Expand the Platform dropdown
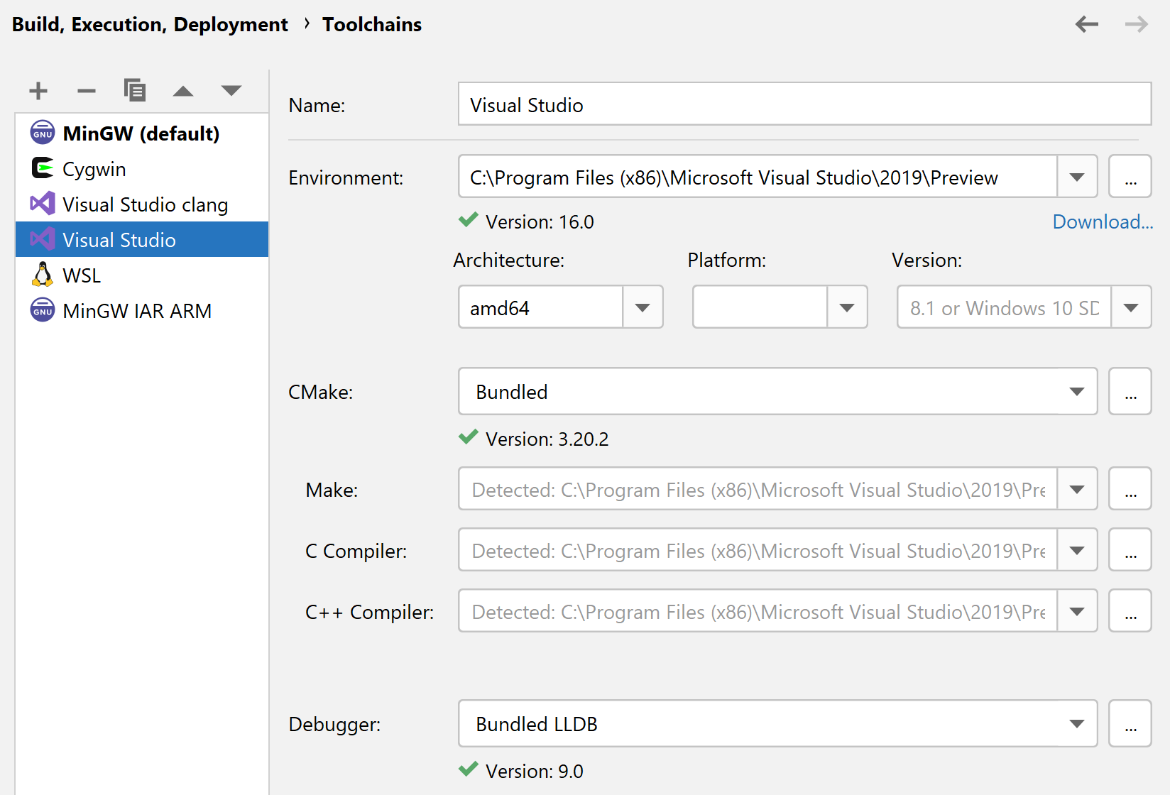The image size is (1170, 795). point(846,307)
